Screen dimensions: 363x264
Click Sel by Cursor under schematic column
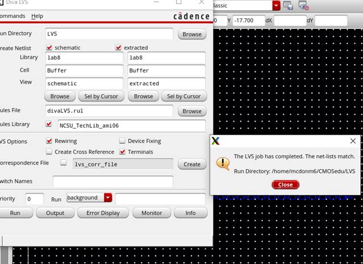click(101, 97)
